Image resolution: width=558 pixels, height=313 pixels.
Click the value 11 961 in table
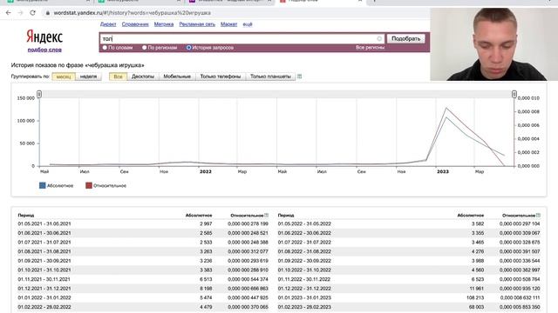pos(477,289)
